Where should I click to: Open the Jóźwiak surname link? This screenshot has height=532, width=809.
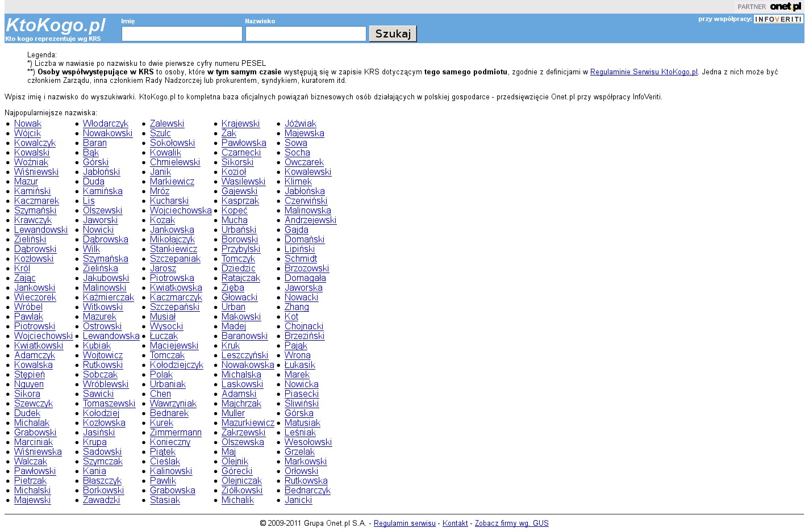tap(301, 124)
